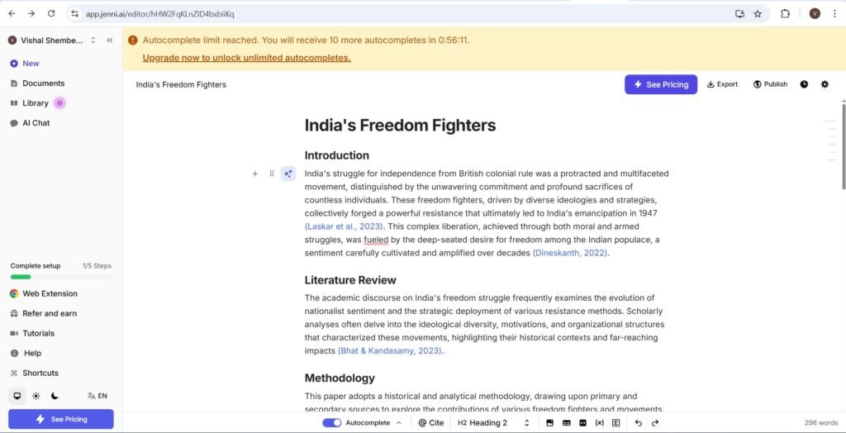
Task: Click the insert table icon in the bottom toolbar
Action: [x=567, y=423]
